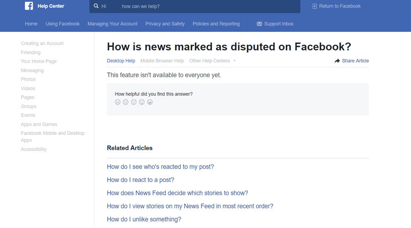The width and height of the screenshot is (411, 228).
Task: Rate answer with the very sad face
Action: (117, 102)
